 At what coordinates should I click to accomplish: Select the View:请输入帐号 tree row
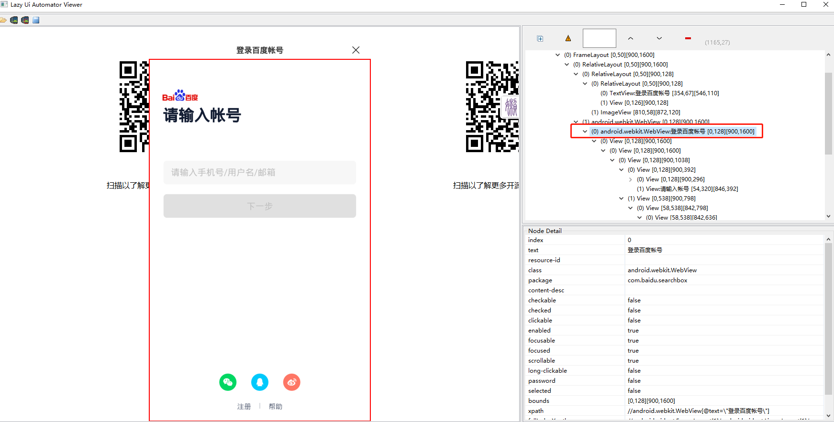pos(688,189)
